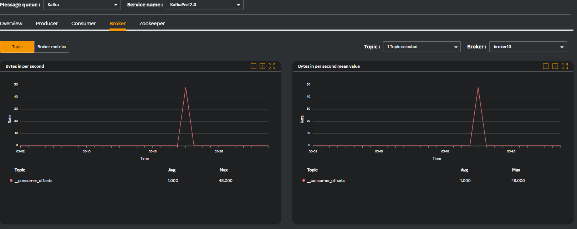Zoom in Bytes in per second chart
The image size is (577, 229).
(262, 66)
